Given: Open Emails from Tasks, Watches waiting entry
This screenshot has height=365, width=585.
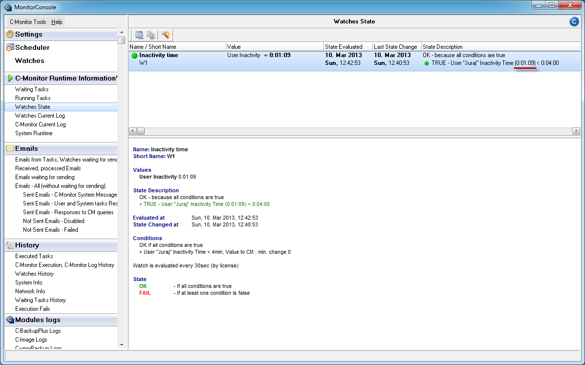Looking at the screenshot, I should coord(66,160).
